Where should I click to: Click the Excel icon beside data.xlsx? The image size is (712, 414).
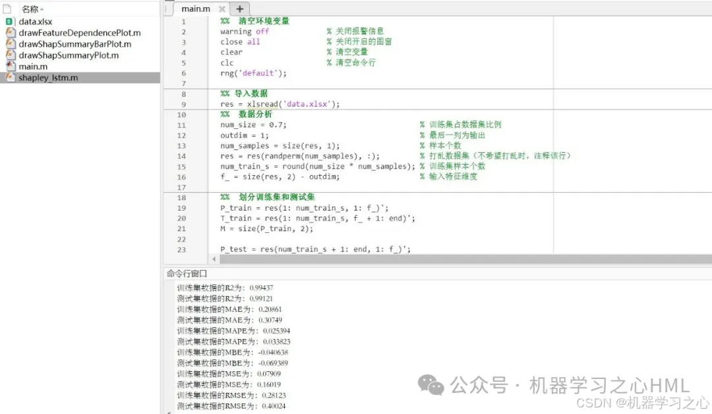(x=7, y=21)
